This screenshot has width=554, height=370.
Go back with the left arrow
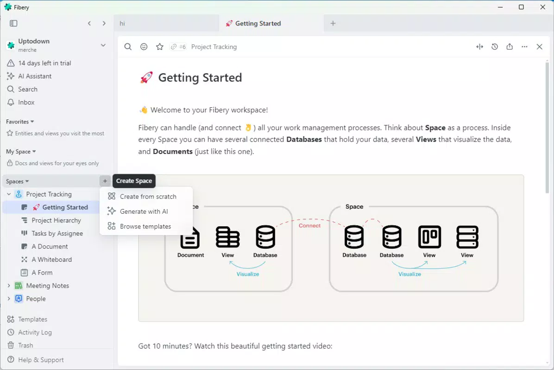pyautogui.click(x=89, y=23)
